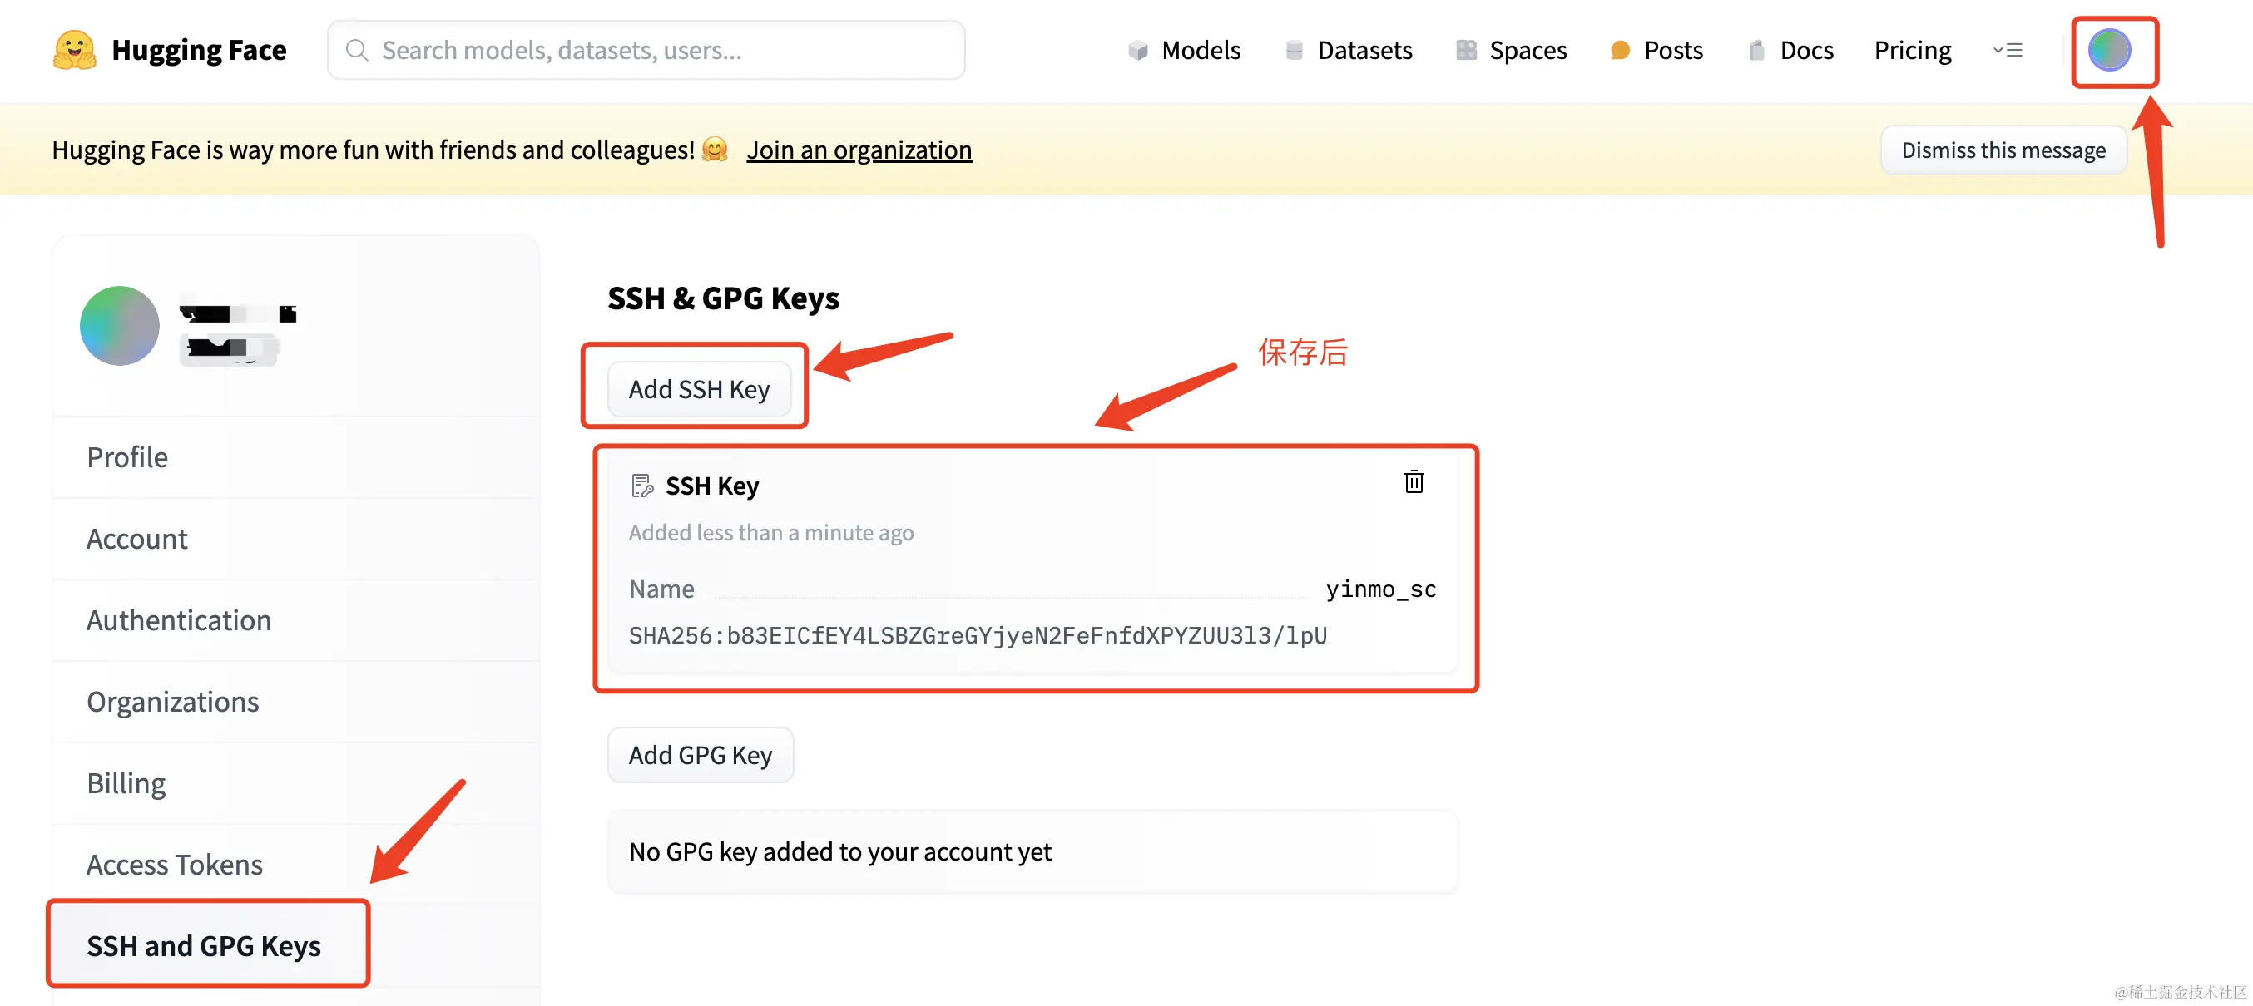This screenshot has height=1006, width=2253.
Task: Click the Docs book icon
Action: click(1756, 51)
